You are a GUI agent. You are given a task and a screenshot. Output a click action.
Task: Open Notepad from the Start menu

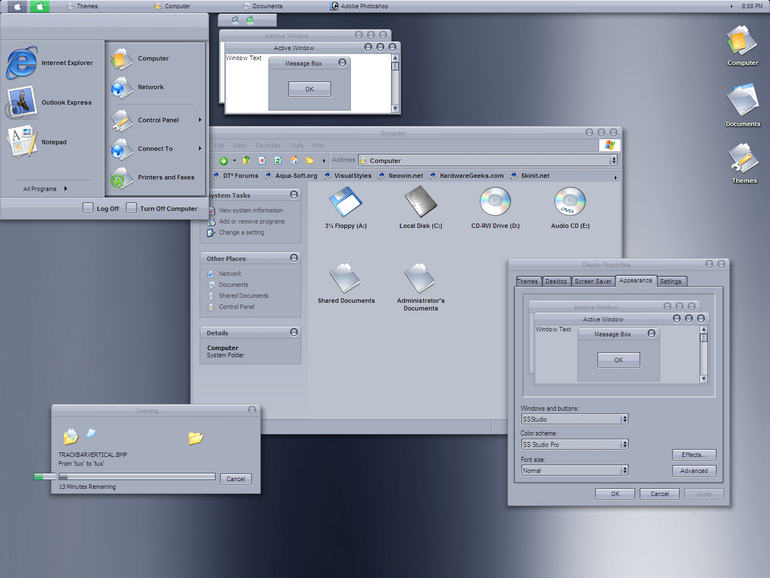click(x=53, y=142)
